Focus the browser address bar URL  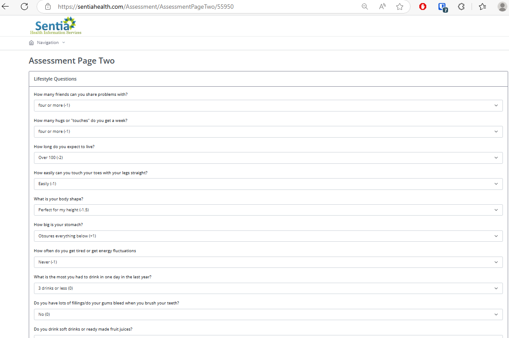coord(146,7)
